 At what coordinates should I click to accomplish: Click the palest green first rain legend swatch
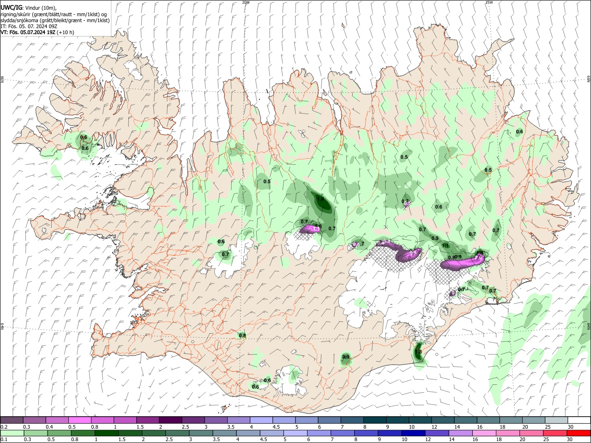[12, 433]
